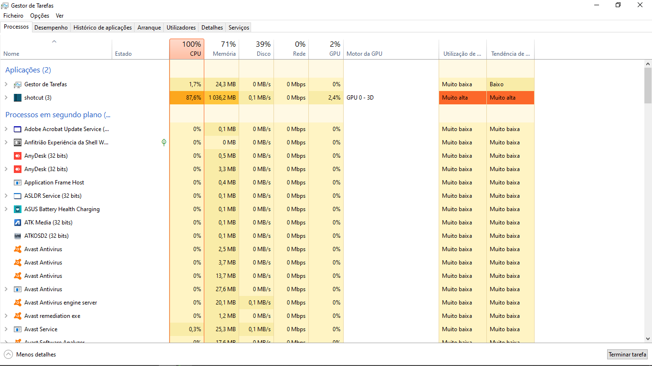Click the Gestor de Tarefas process icon
The width and height of the screenshot is (652, 366).
18,84
